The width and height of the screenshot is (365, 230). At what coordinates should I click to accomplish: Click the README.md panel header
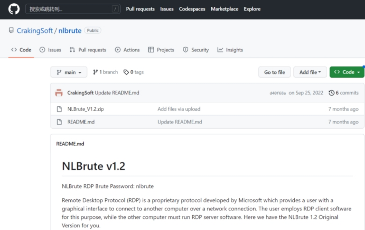pos(70,144)
